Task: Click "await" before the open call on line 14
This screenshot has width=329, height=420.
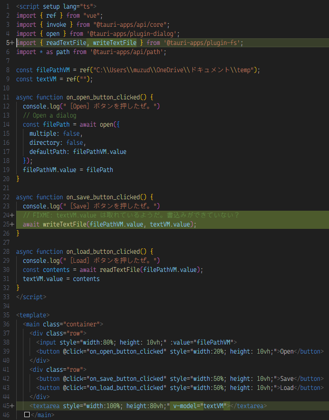Action: (x=88, y=125)
